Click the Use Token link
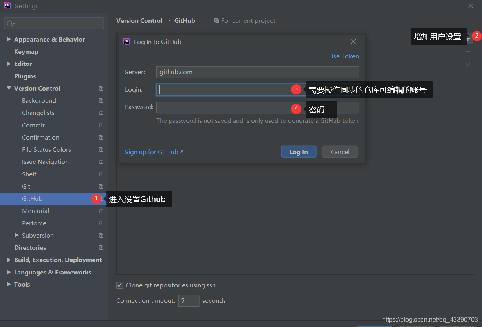 click(x=344, y=56)
